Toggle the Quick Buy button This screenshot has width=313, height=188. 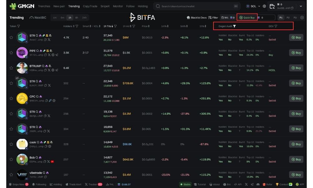pos(247,18)
